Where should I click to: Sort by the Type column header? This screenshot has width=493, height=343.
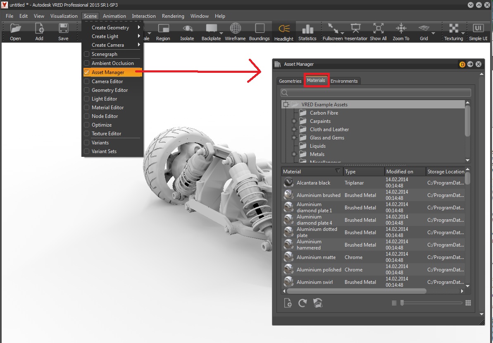(364, 171)
